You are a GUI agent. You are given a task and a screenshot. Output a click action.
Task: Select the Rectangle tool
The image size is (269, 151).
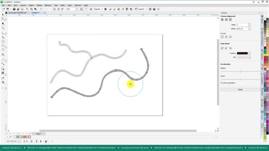pyautogui.click(x=3, y=41)
